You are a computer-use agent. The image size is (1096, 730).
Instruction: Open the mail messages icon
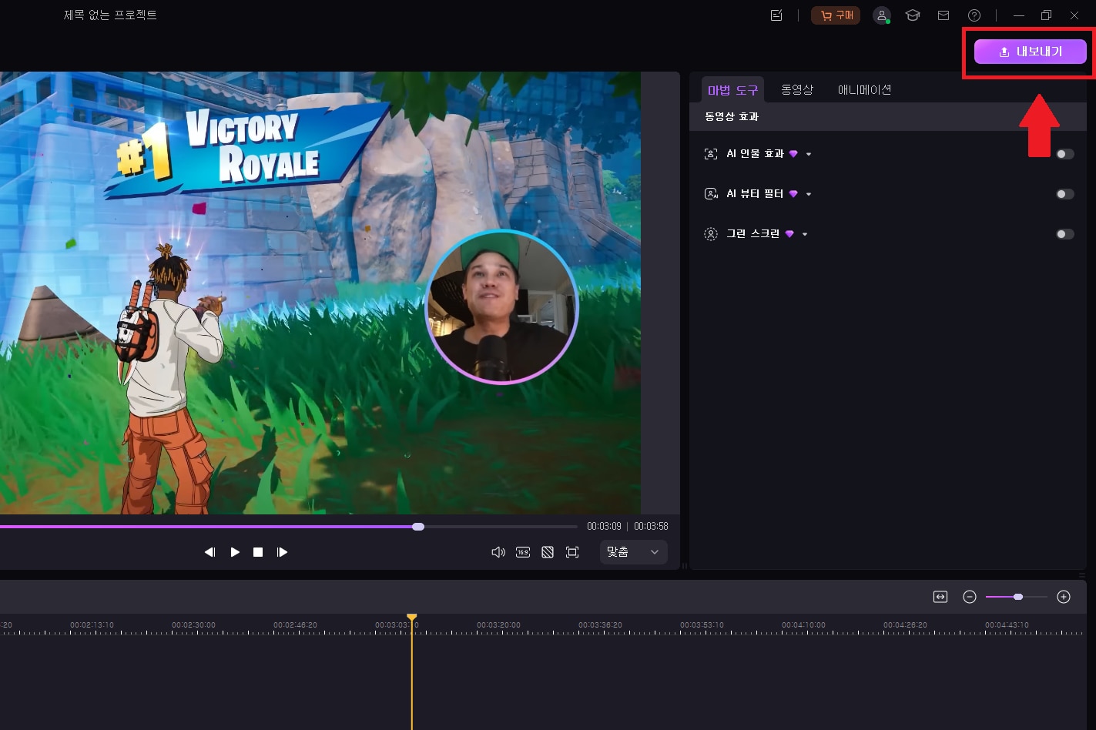[x=943, y=15]
